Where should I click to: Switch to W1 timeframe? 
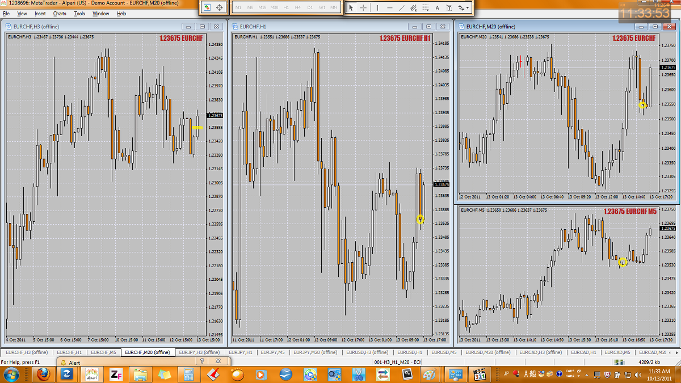tap(322, 7)
